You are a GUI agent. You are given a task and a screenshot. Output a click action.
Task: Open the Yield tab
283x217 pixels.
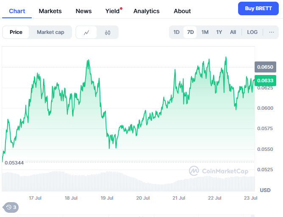(112, 11)
